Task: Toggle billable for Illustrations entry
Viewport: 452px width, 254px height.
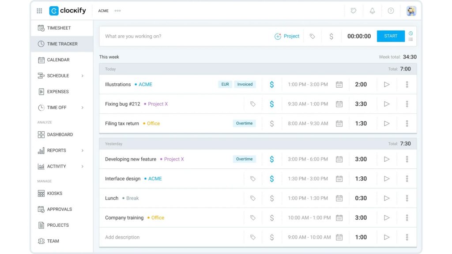Action: coord(271,84)
